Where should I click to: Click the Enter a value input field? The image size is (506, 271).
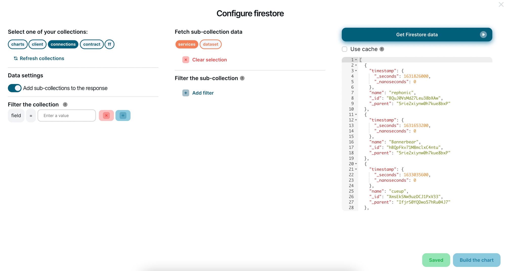tap(67, 115)
